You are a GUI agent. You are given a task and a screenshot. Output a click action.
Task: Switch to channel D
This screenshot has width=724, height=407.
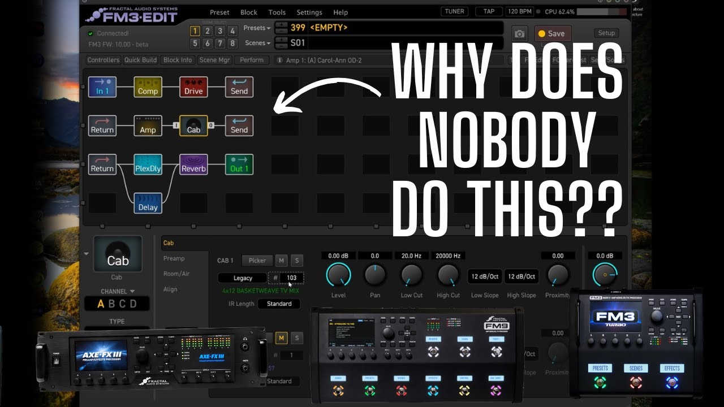click(x=133, y=304)
